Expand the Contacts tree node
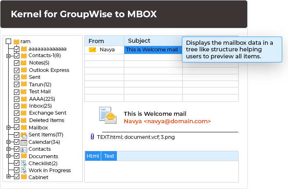 [x=8, y=149]
